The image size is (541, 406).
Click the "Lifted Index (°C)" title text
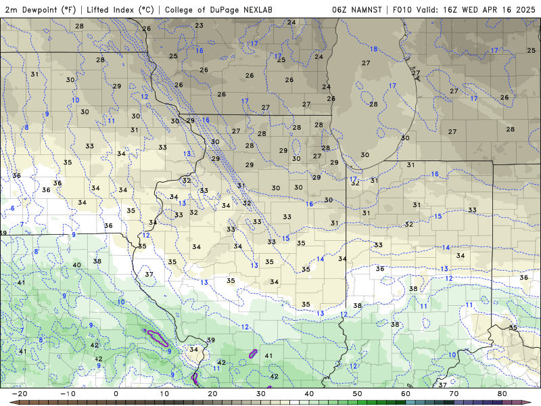tap(120, 9)
